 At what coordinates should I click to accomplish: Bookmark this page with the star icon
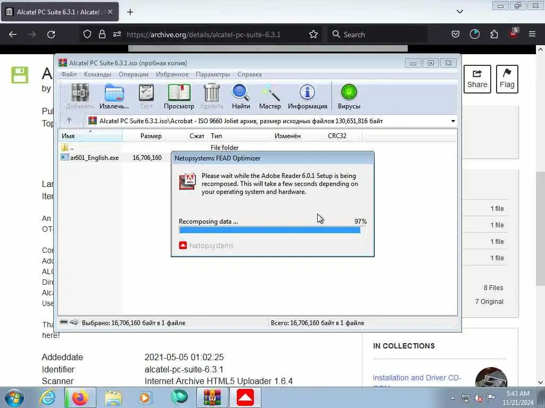click(x=313, y=34)
